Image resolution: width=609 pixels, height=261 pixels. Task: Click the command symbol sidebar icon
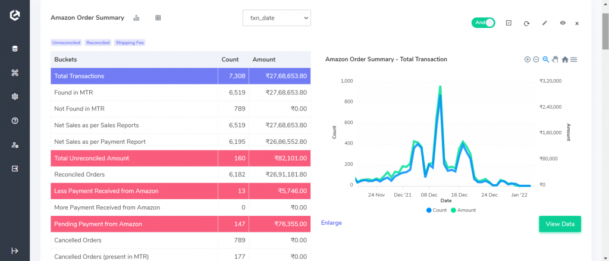[15, 73]
